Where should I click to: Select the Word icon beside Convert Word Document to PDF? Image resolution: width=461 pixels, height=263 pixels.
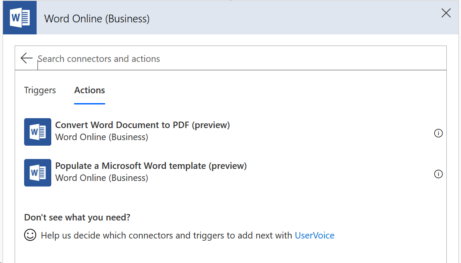[x=37, y=132]
